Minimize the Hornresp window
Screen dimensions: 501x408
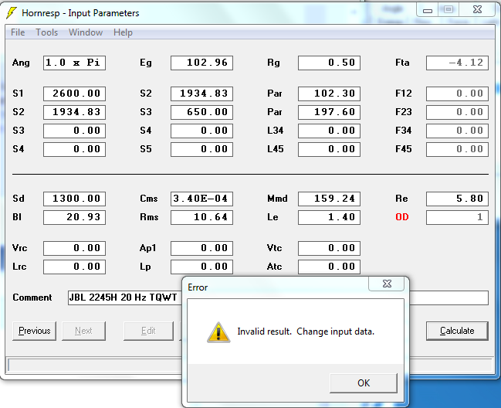coord(428,10)
